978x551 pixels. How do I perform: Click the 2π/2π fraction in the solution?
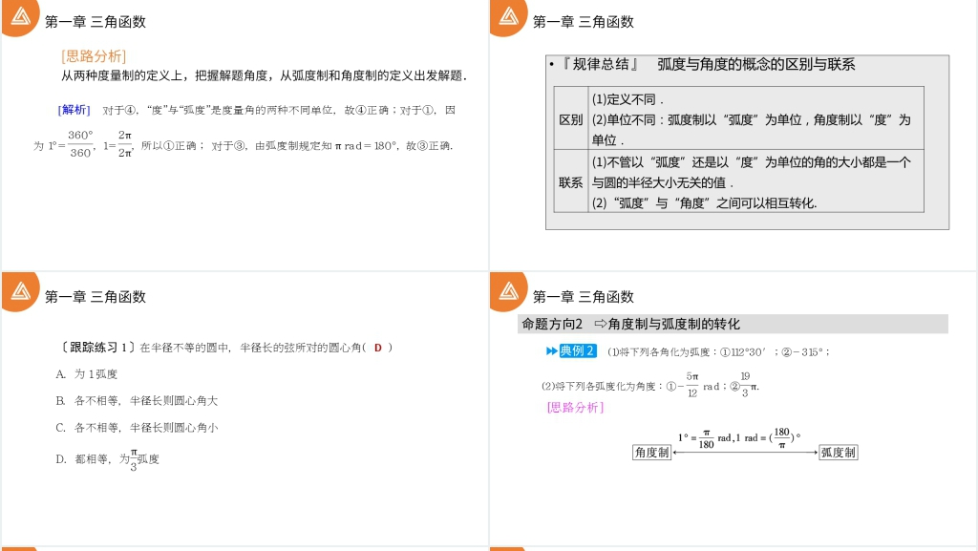tap(125, 144)
